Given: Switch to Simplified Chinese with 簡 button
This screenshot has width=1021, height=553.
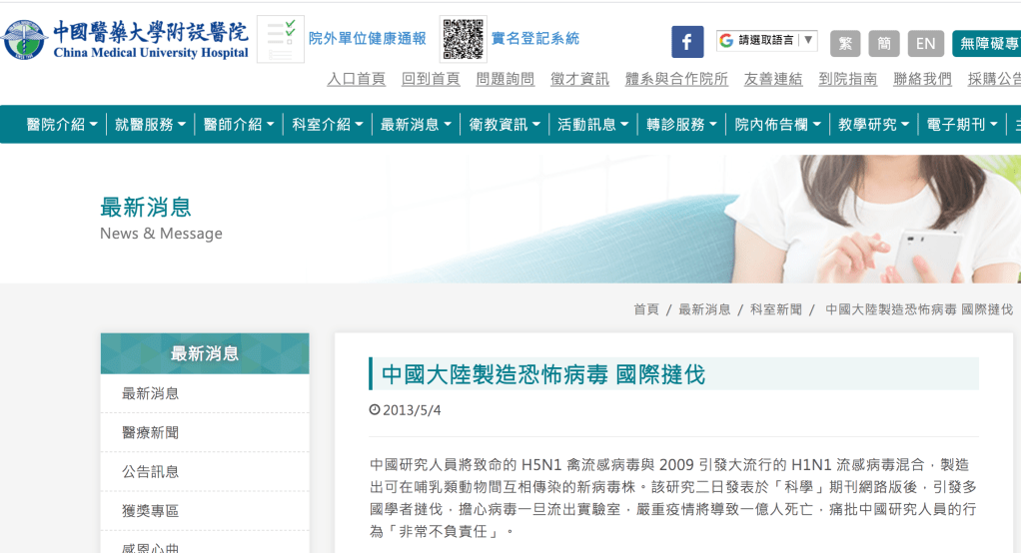Looking at the screenshot, I should [x=883, y=43].
